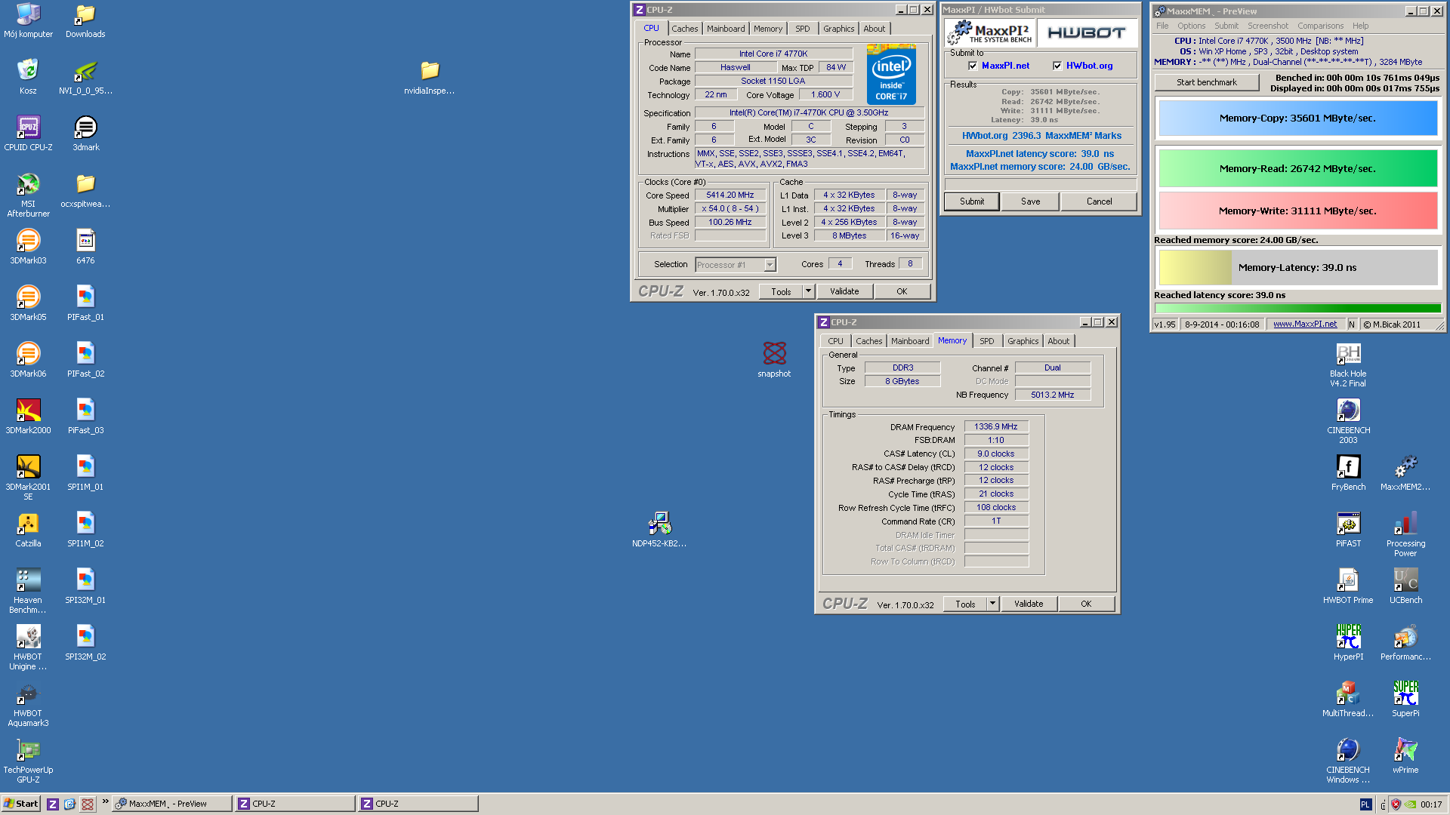
Task: Toggle the MaxxPI.net submit checkbox
Action: click(973, 66)
